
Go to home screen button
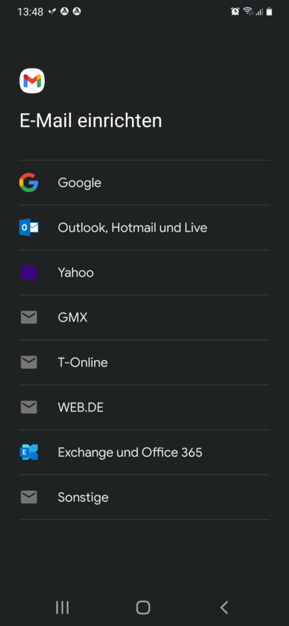pos(143,607)
